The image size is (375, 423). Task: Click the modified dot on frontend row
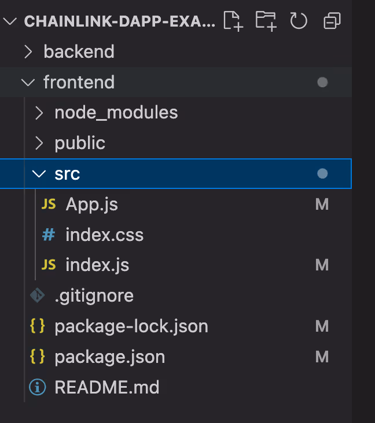tap(322, 82)
